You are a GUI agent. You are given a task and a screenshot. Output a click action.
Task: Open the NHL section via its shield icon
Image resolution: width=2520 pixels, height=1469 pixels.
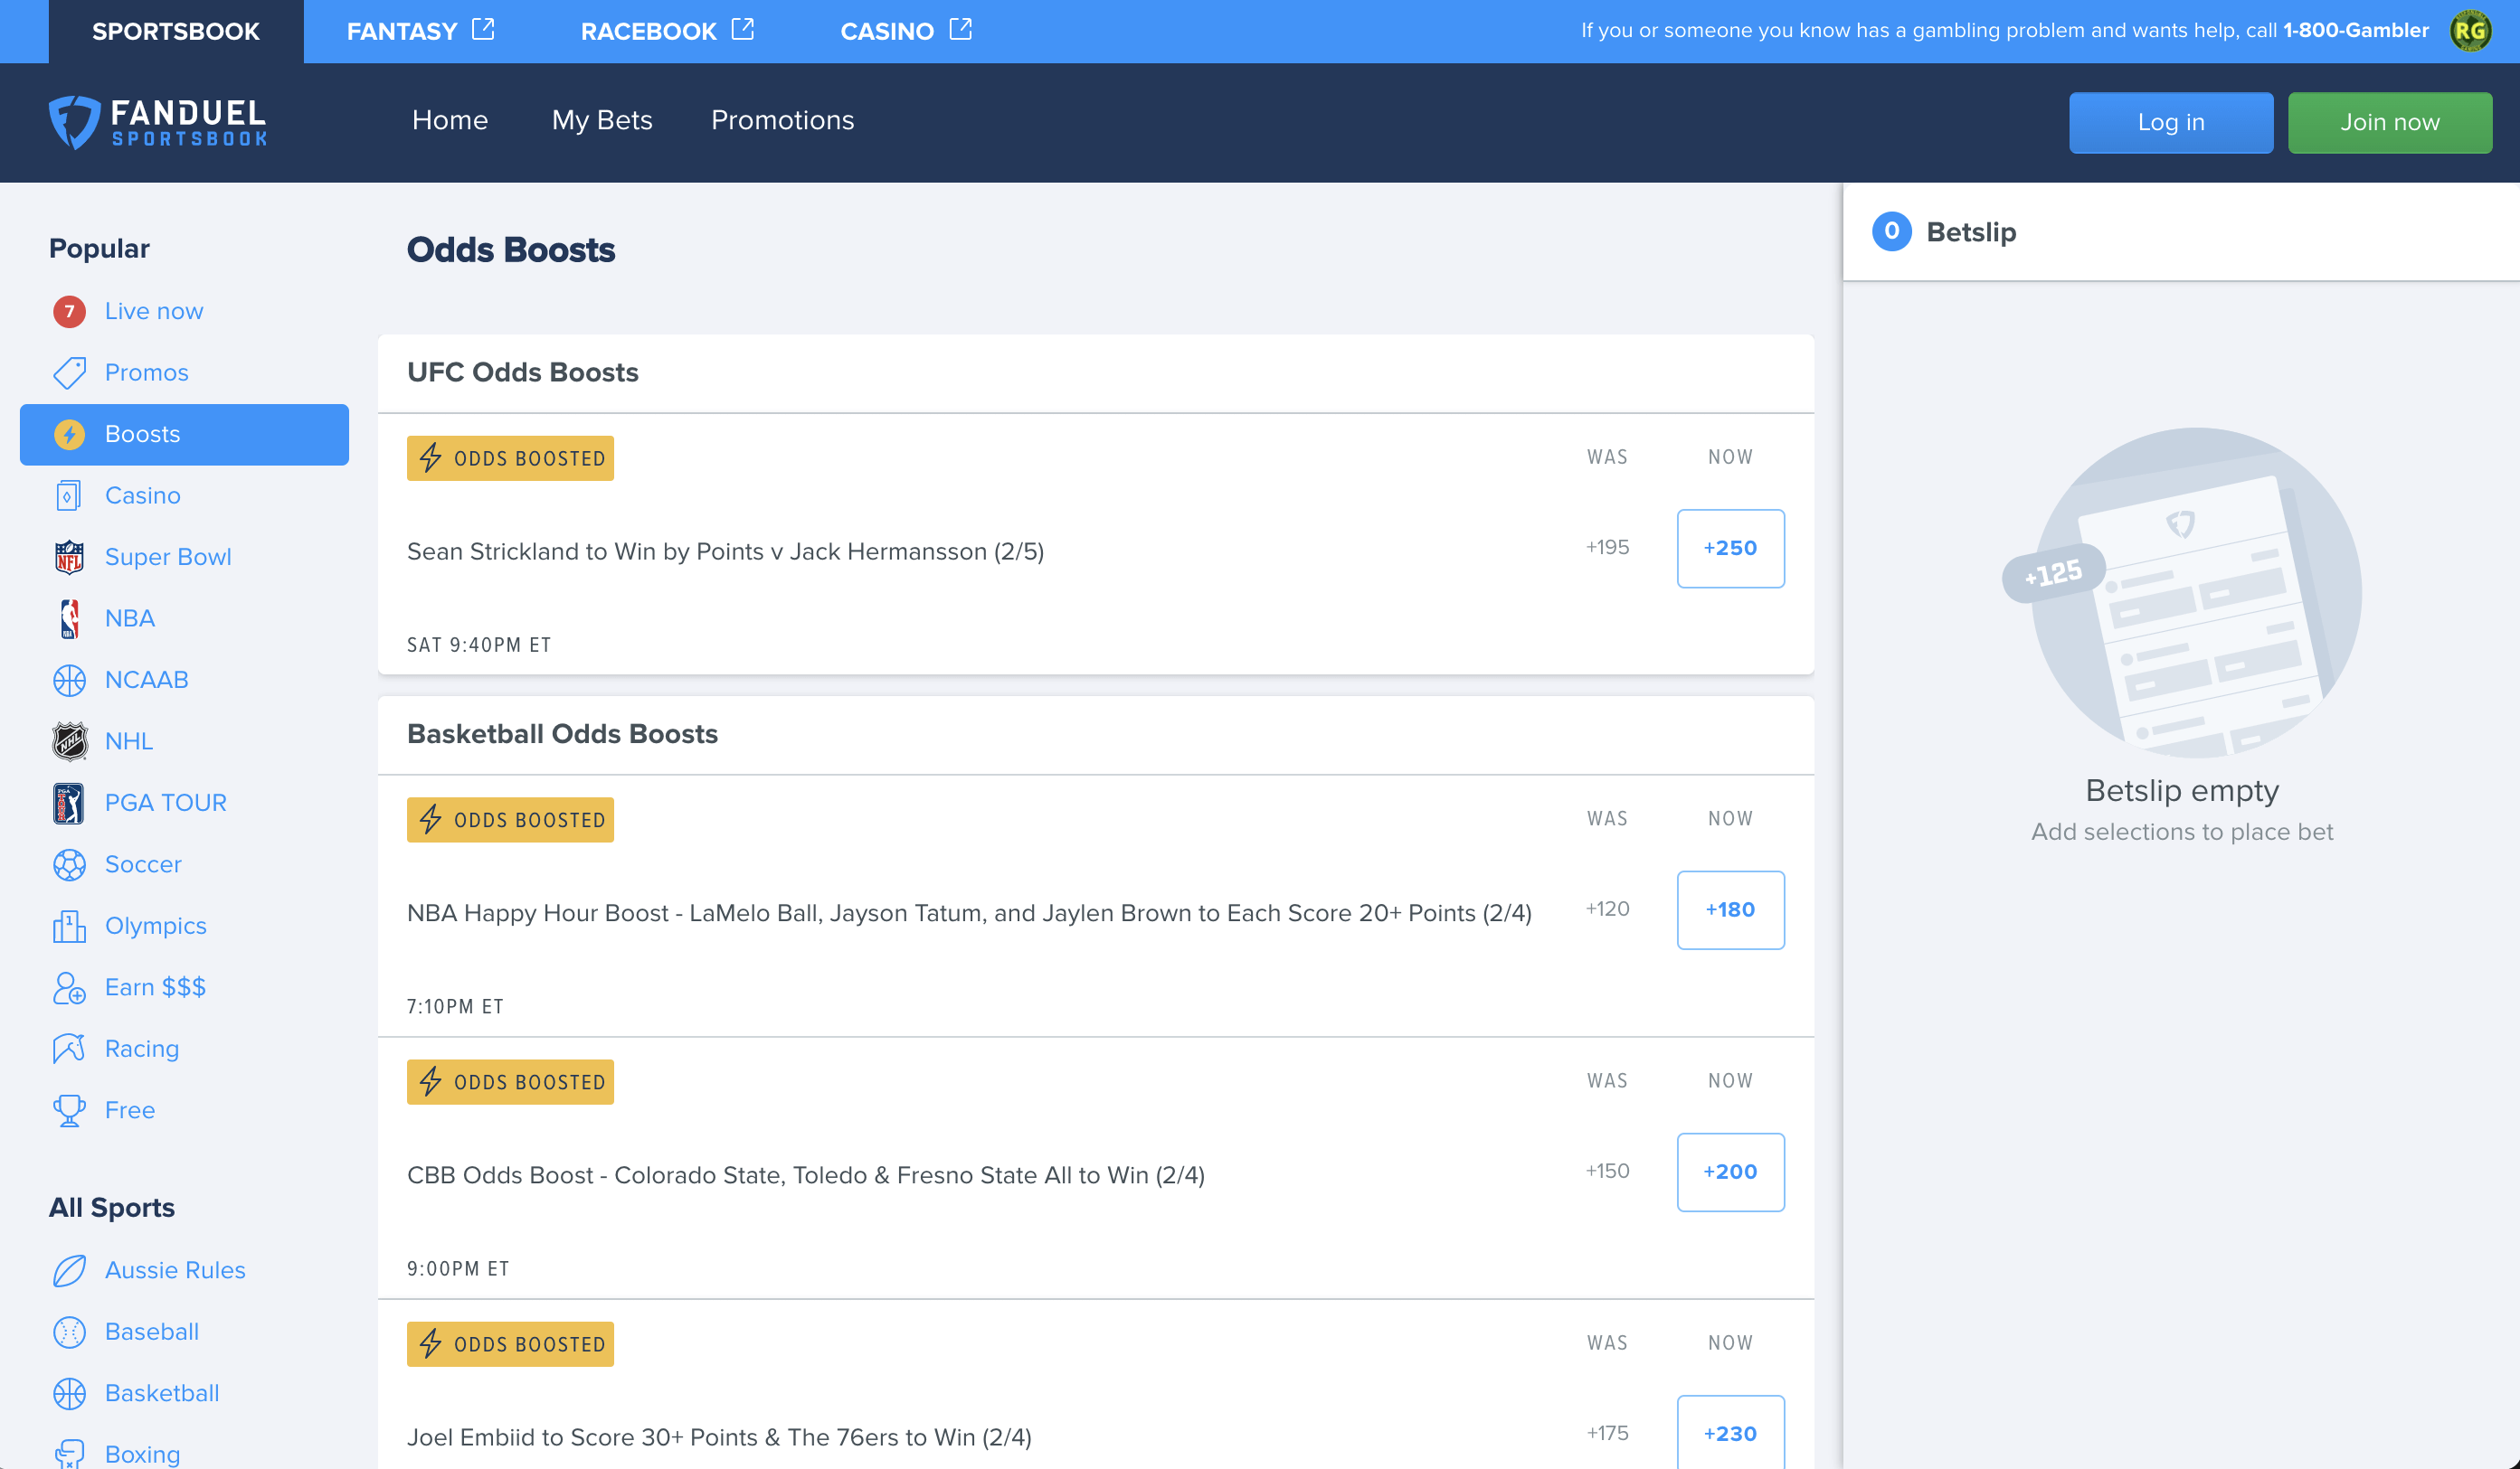68,740
